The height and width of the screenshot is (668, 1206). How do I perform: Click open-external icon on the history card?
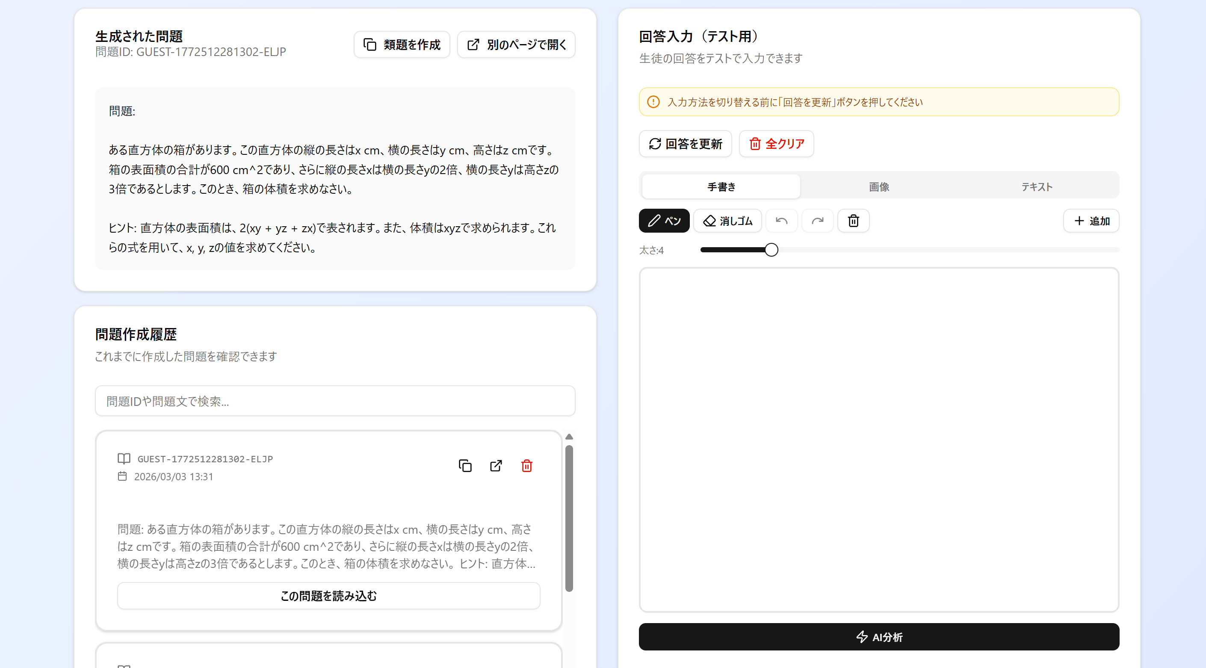click(496, 466)
